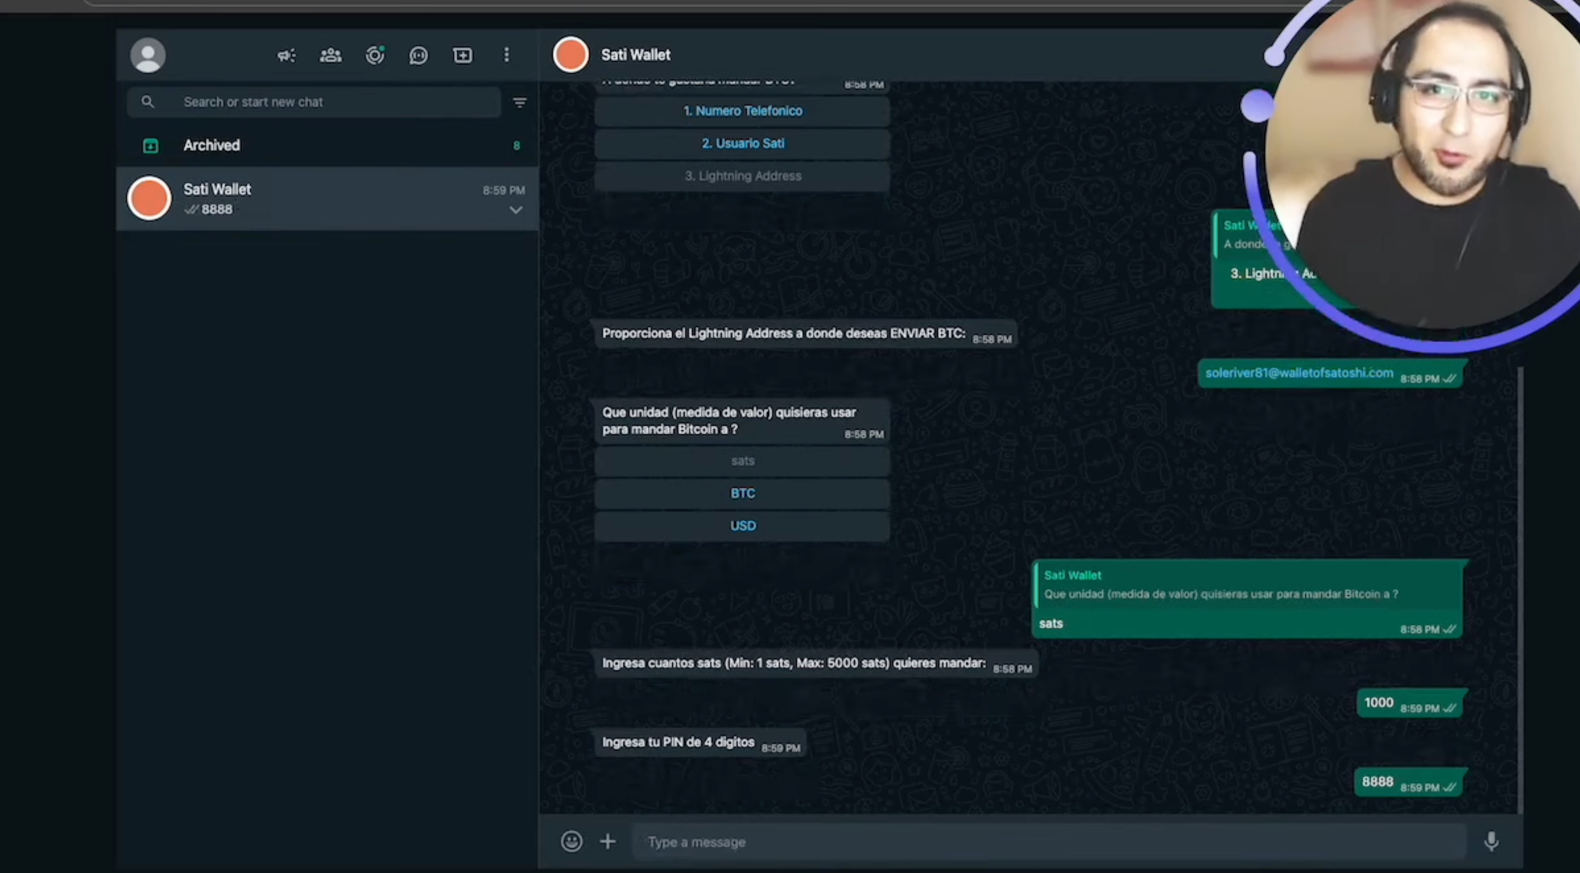This screenshot has height=873, width=1580.
Task: Start a new chat with plus icon
Action: (462, 56)
